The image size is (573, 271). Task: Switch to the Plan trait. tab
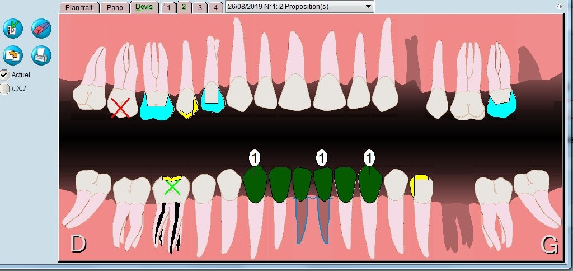coord(79,8)
